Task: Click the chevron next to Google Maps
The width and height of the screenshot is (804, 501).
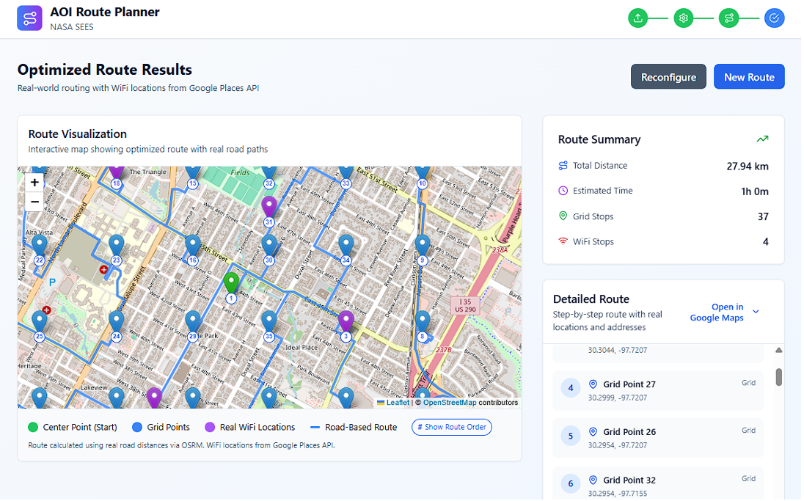Action: pyautogui.click(x=756, y=312)
